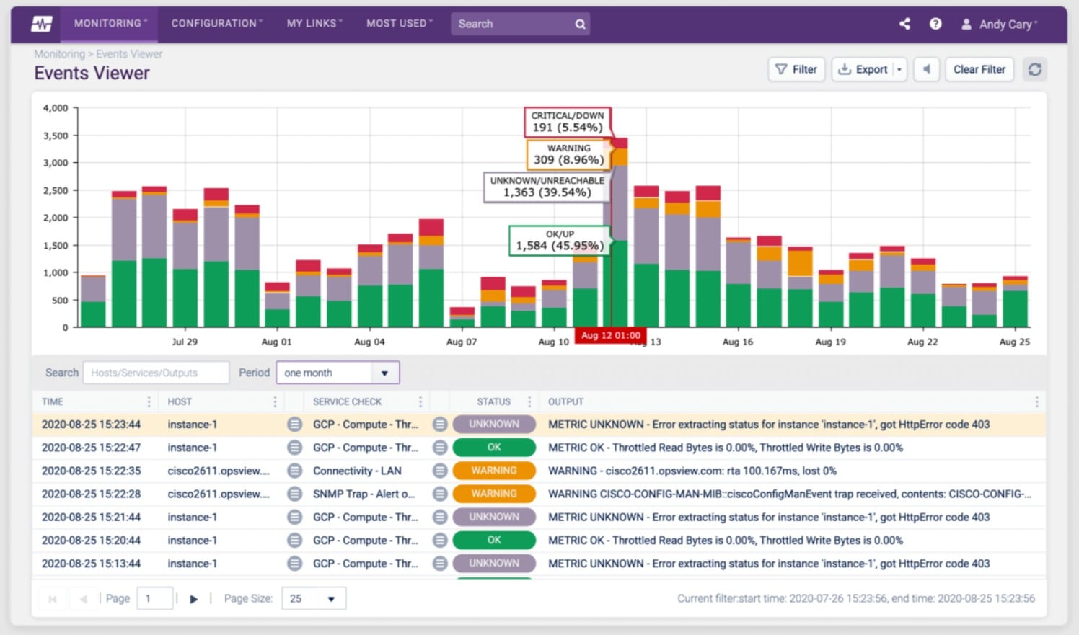
Task: Click the Opsview logo in navbar
Action: (41, 23)
